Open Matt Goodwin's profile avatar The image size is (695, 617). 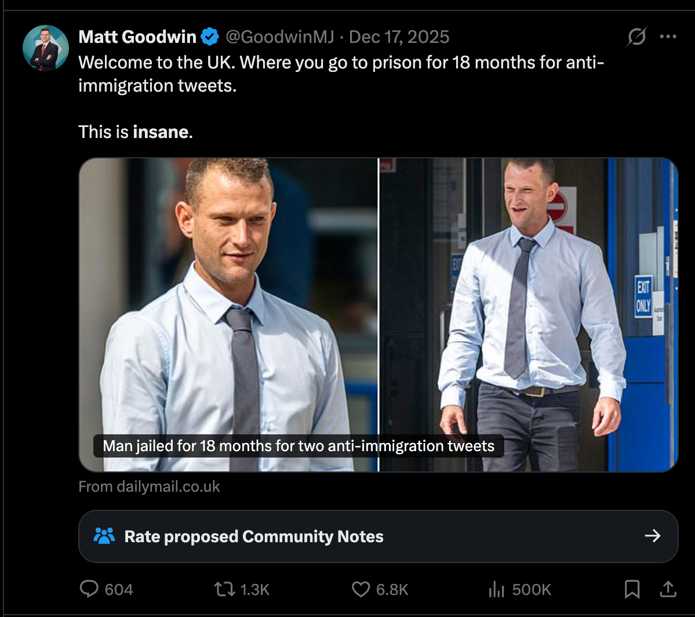pyautogui.click(x=46, y=48)
